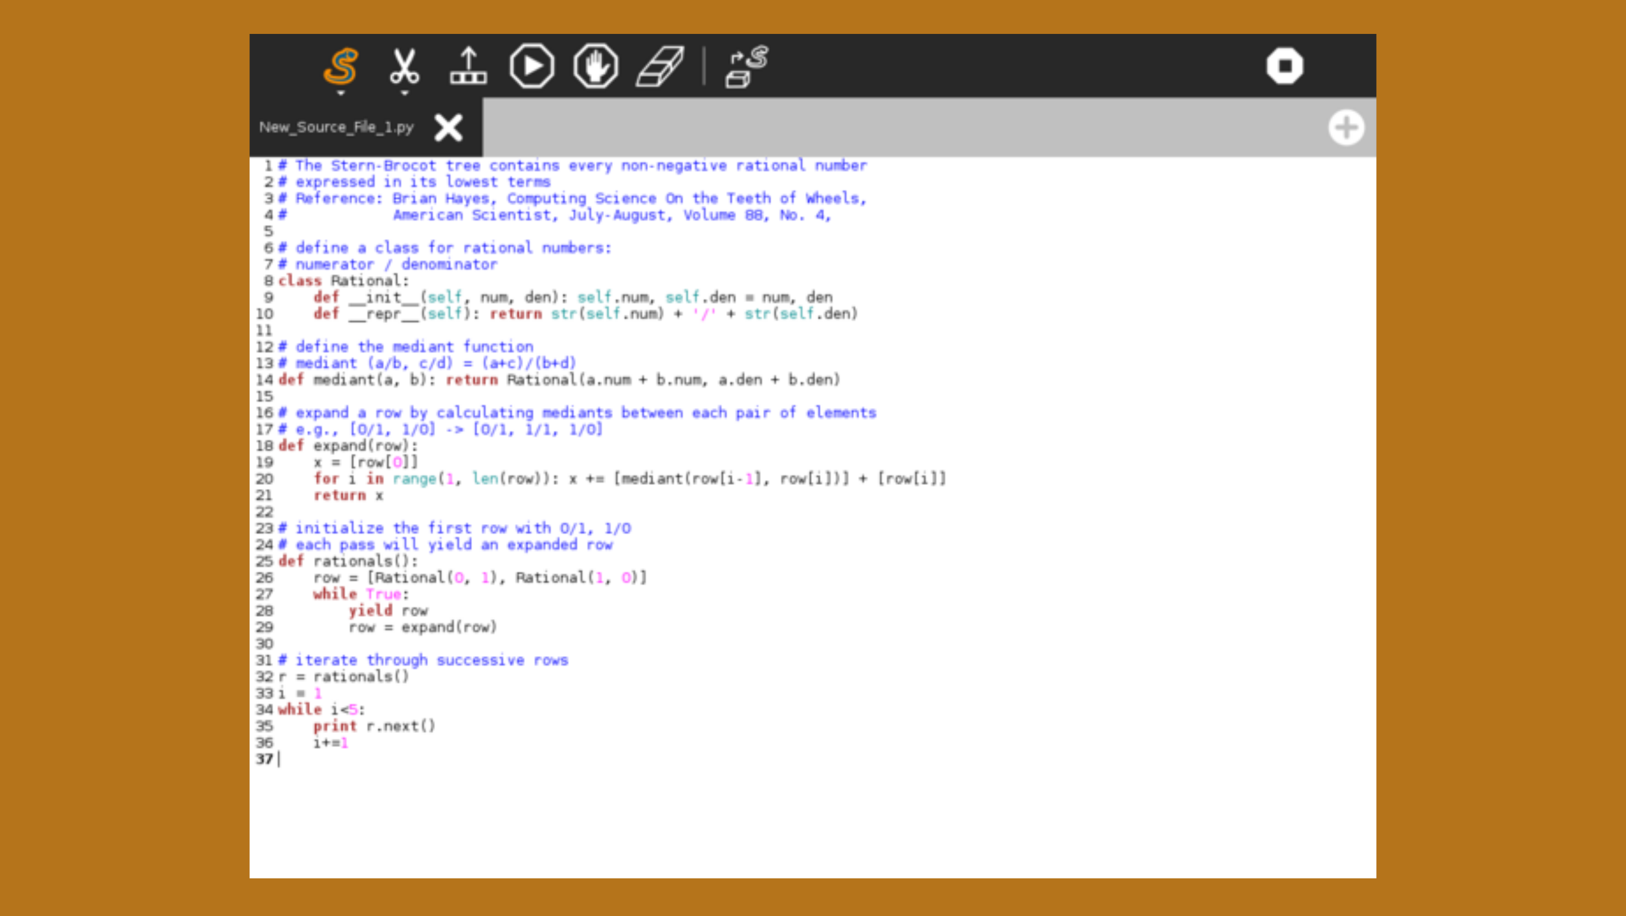This screenshot has height=916, width=1626.
Task: Click the create activity bundle icon
Action: (x=748, y=65)
